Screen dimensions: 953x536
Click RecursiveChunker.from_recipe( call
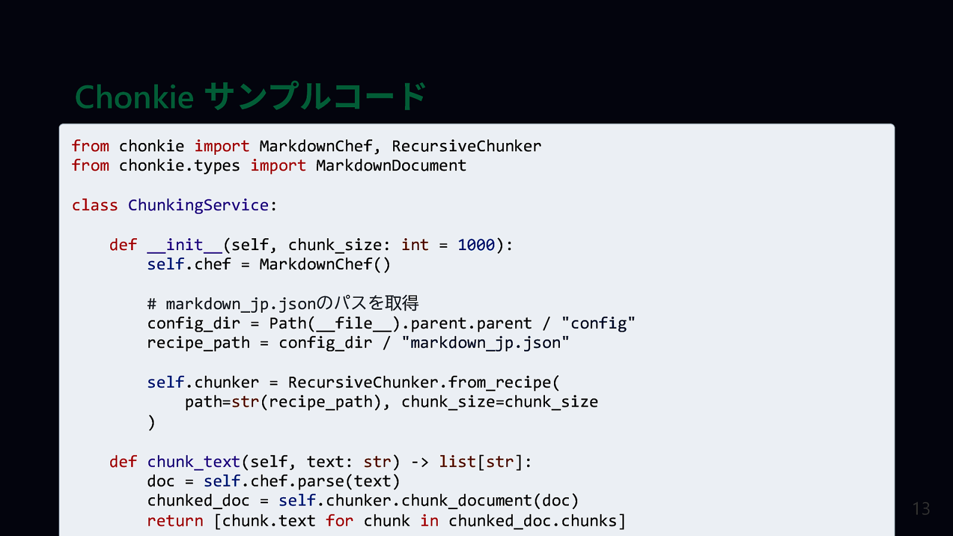[x=423, y=382]
